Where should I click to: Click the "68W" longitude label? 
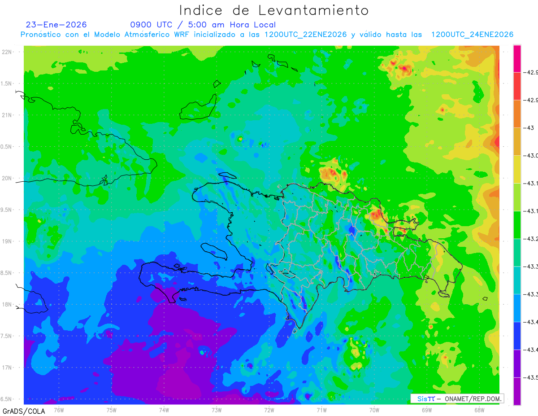point(479,410)
